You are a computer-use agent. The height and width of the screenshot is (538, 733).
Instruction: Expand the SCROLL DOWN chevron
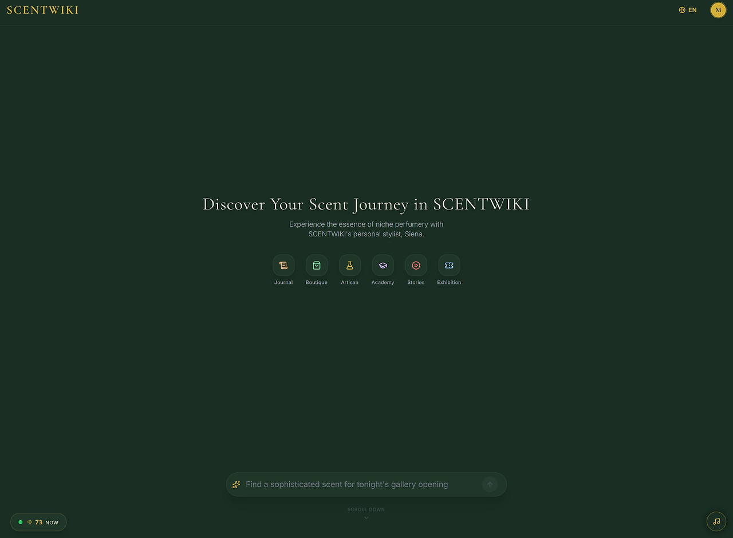[x=366, y=517]
